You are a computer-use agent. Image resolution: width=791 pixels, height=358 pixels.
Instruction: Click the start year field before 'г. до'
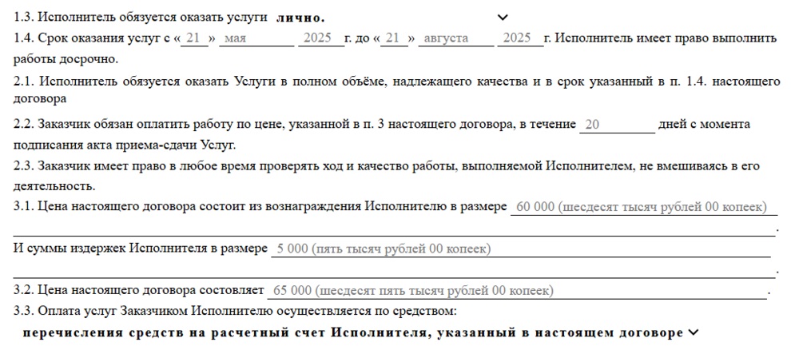(321, 38)
